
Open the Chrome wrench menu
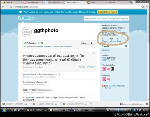tap(147, 7)
